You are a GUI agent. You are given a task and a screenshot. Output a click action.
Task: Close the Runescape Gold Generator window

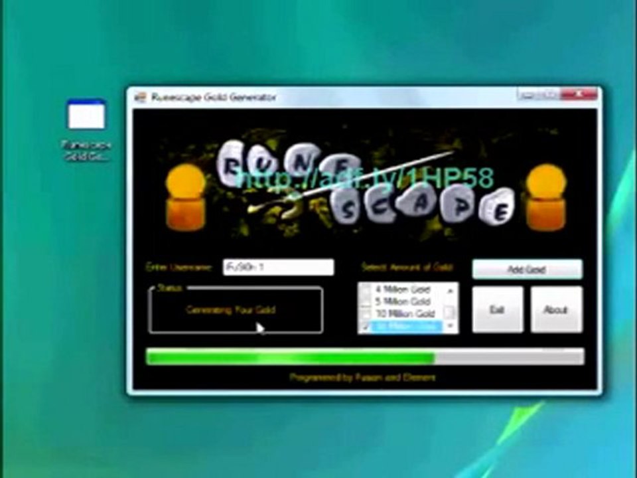coord(578,95)
